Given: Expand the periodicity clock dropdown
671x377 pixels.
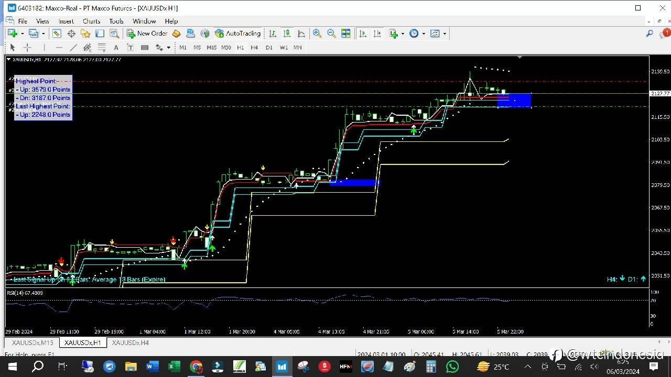Looking at the screenshot, I should pos(424,34).
